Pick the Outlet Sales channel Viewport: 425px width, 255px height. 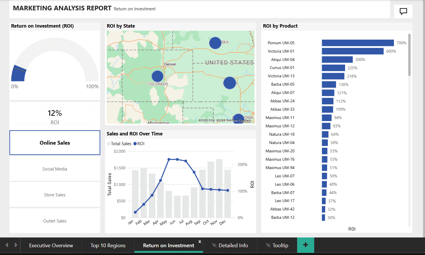[x=55, y=221]
